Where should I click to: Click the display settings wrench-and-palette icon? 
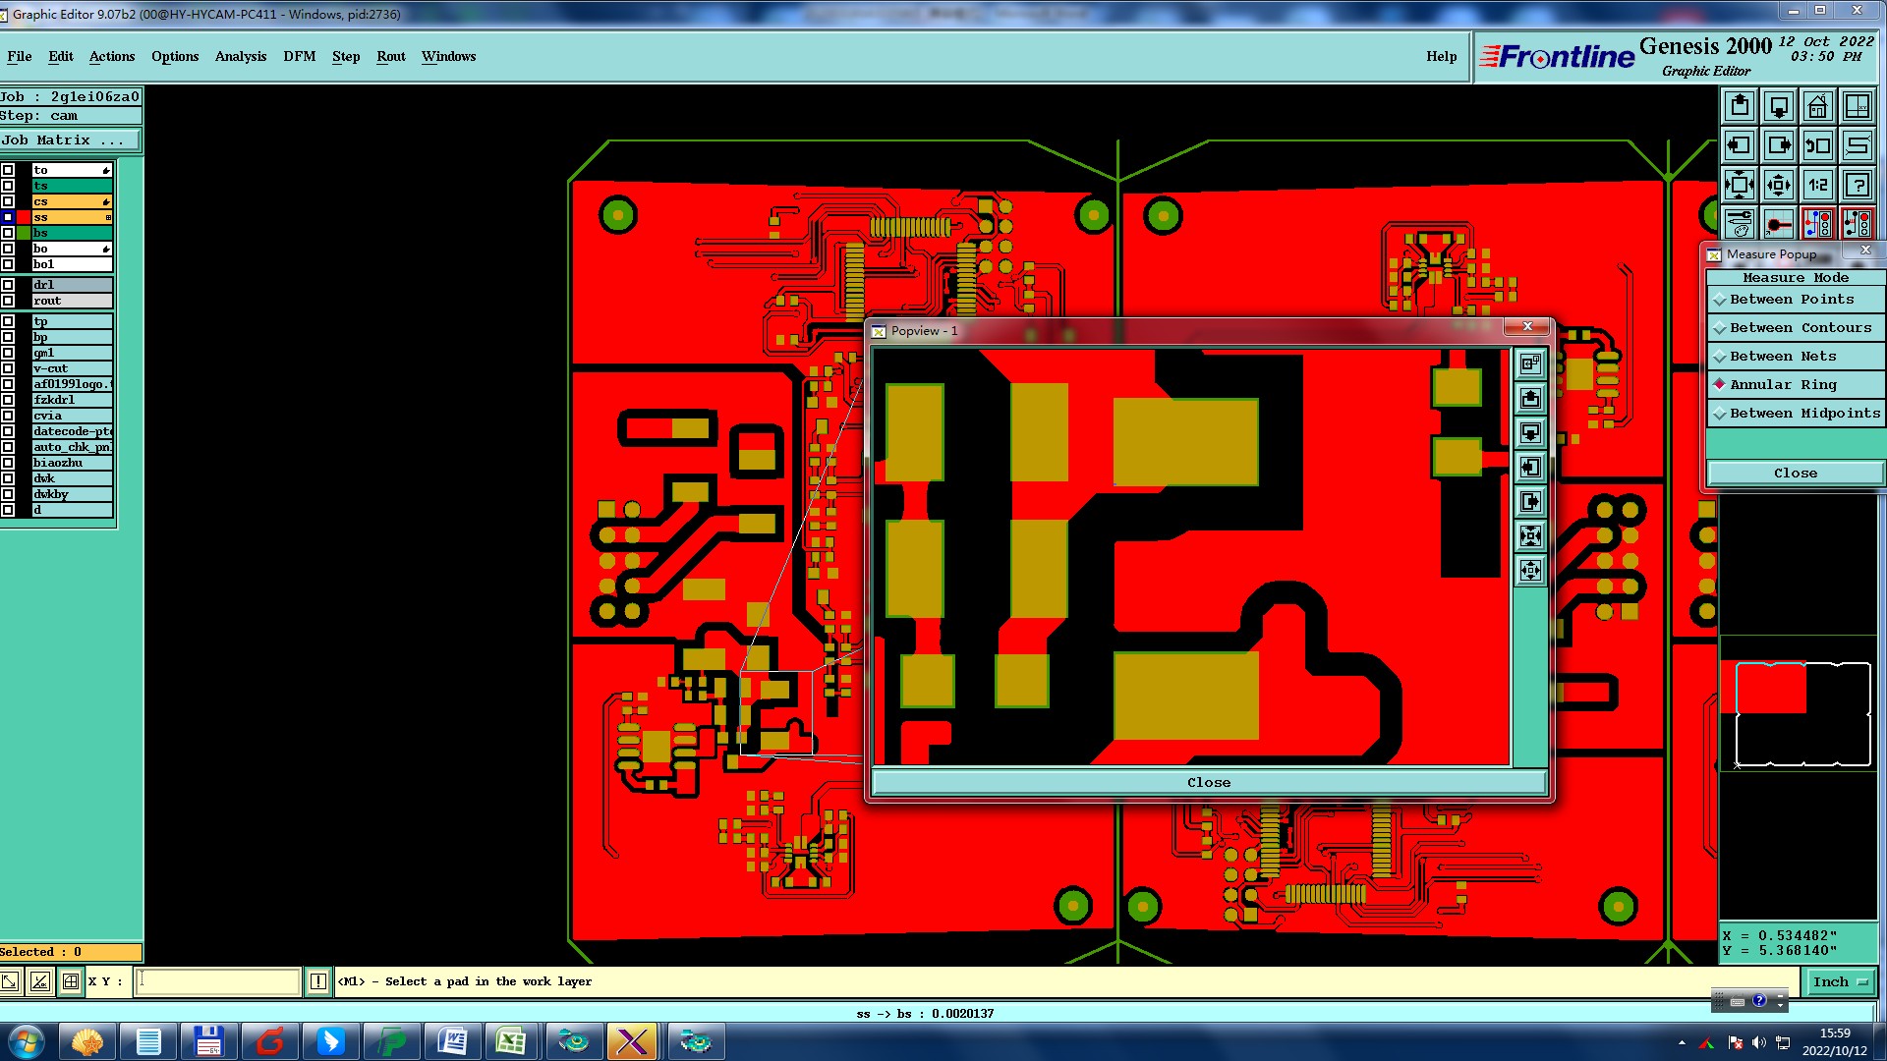[1740, 224]
